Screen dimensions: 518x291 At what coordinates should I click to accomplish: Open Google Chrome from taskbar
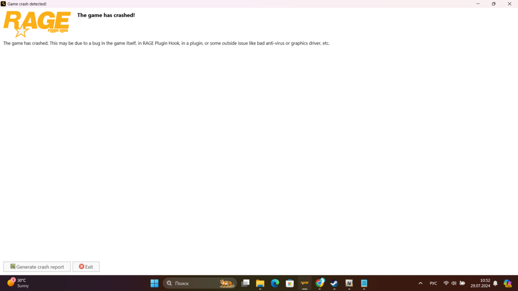click(320, 283)
